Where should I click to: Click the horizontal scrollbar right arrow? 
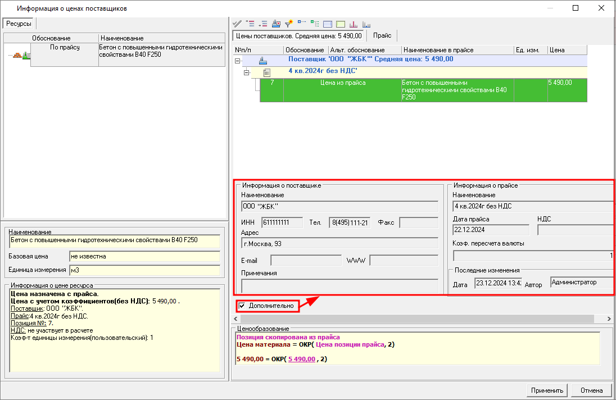(x=609, y=319)
